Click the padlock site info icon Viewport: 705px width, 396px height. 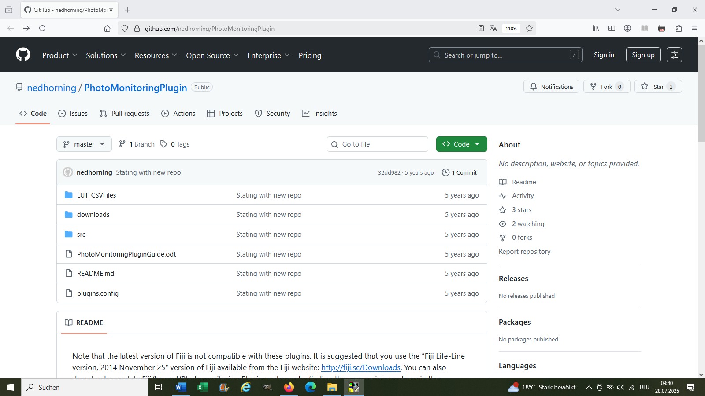[137, 28]
